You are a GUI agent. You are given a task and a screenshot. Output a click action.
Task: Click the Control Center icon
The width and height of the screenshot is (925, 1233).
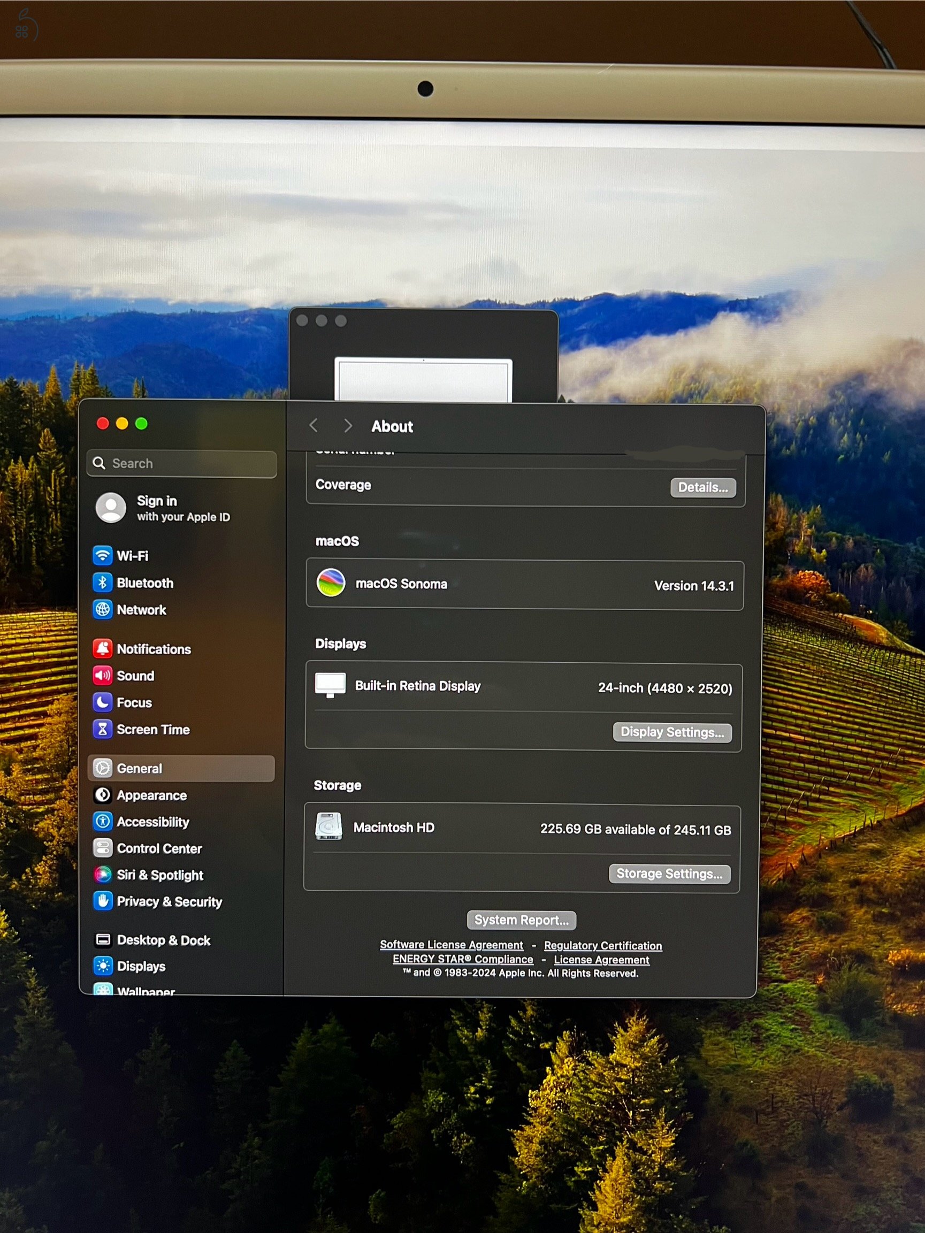(103, 848)
